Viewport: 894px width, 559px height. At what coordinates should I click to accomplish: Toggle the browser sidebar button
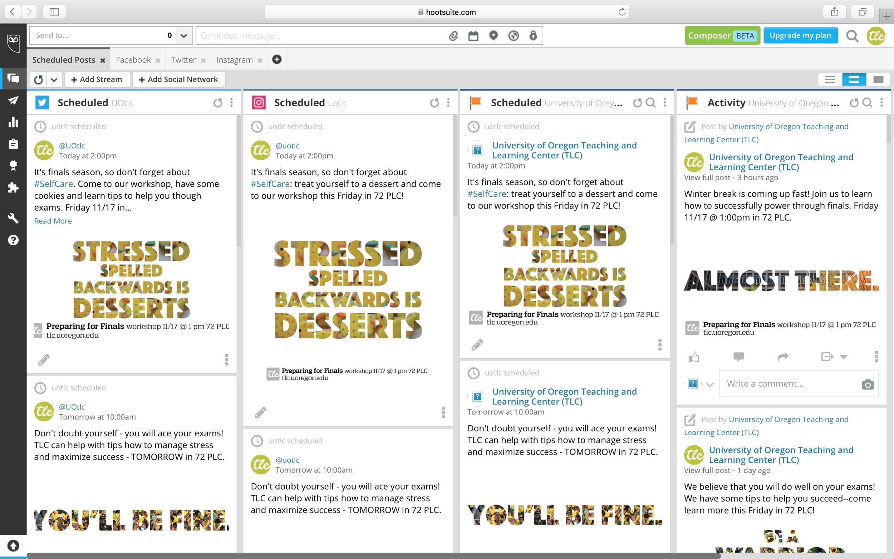click(54, 12)
